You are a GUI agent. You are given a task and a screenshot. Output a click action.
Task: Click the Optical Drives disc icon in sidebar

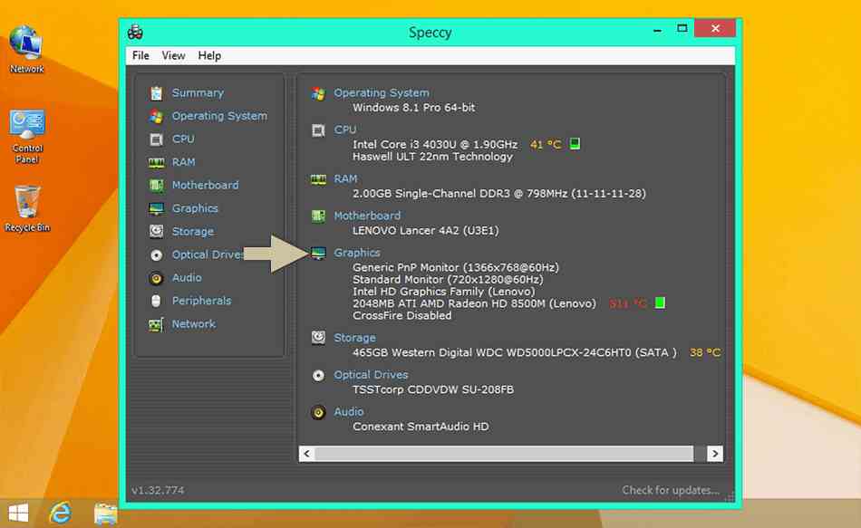click(156, 255)
